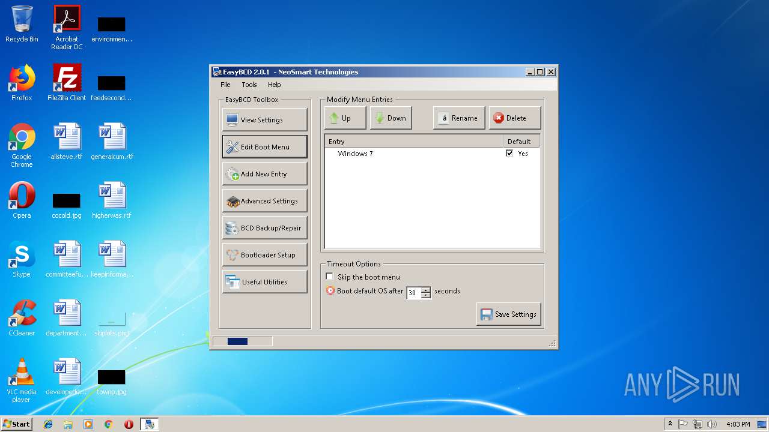Toggle Default checkbox for Windows 7
The image size is (769, 432).
pyautogui.click(x=509, y=154)
